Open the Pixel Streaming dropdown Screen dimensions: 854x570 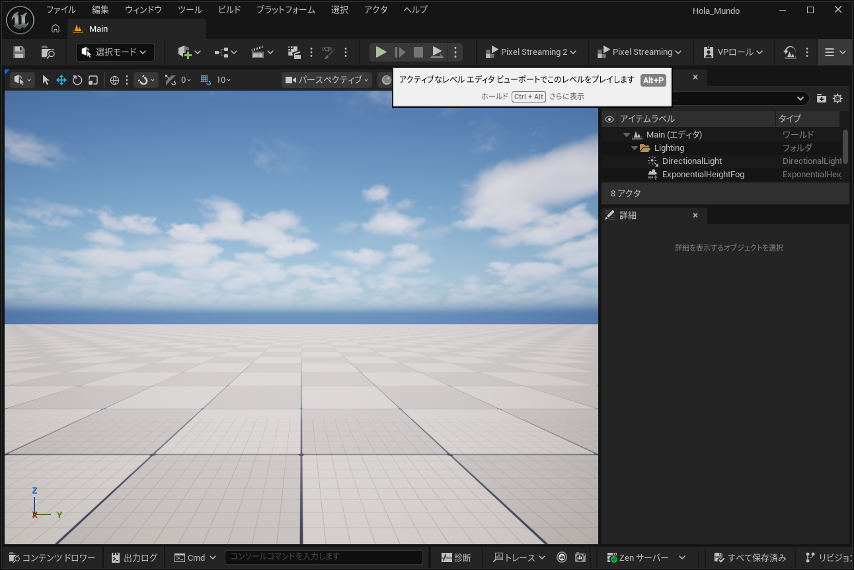pyautogui.click(x=639, y=52)
